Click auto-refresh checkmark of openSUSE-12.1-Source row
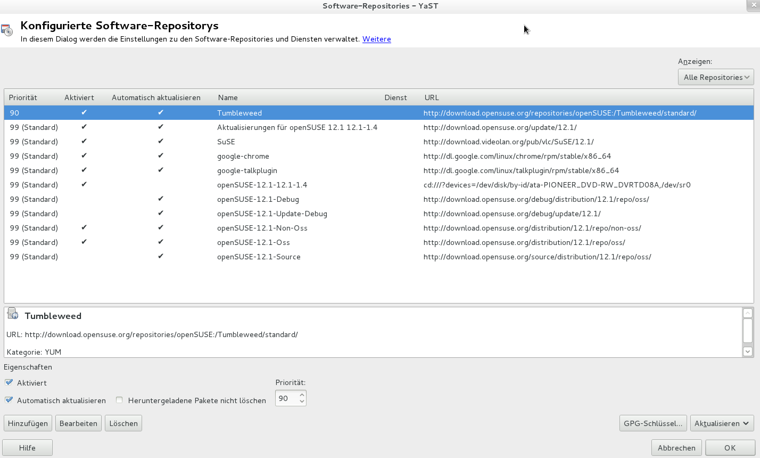Screen dimensions: 760x458 click(x=161, y=257)
